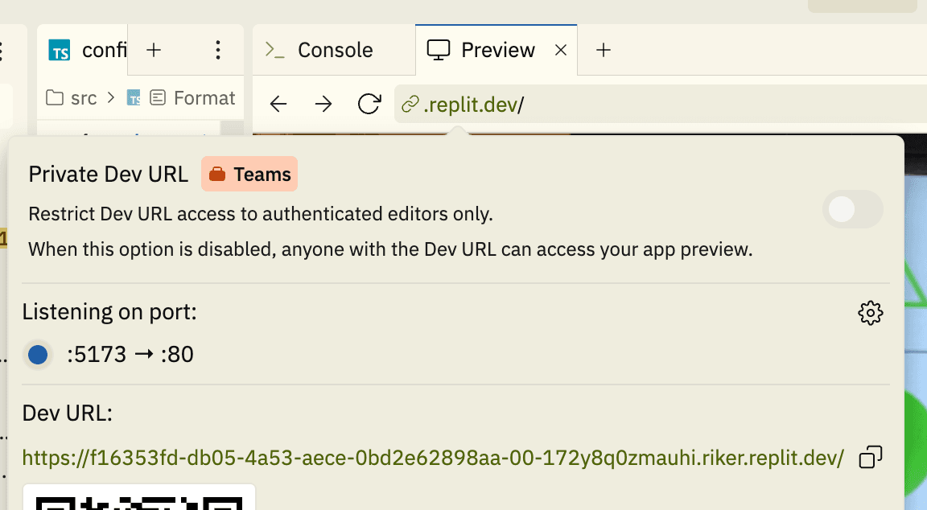The height and width of the screenshot is (510, 927).
Task: Open port settings gear icon
Action: 870,313
